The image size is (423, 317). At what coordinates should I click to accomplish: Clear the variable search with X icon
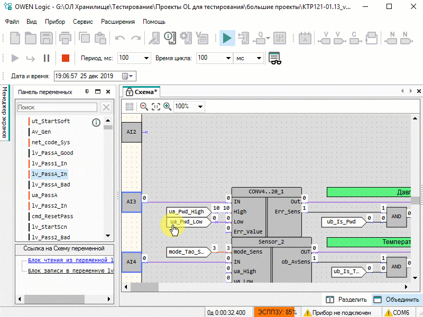pyautogui.click(x=106, y=107)
